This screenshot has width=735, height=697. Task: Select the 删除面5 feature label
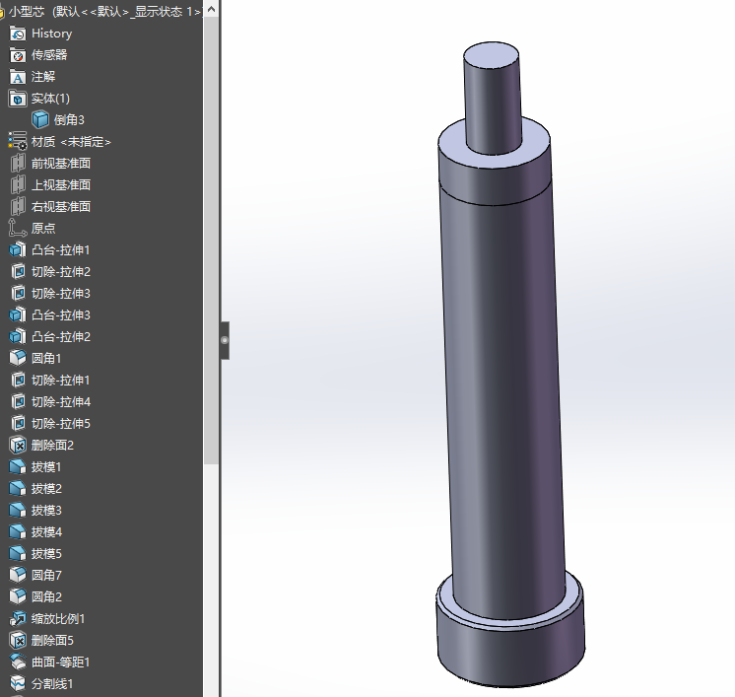pyautogui.click(x=52, y=640)
